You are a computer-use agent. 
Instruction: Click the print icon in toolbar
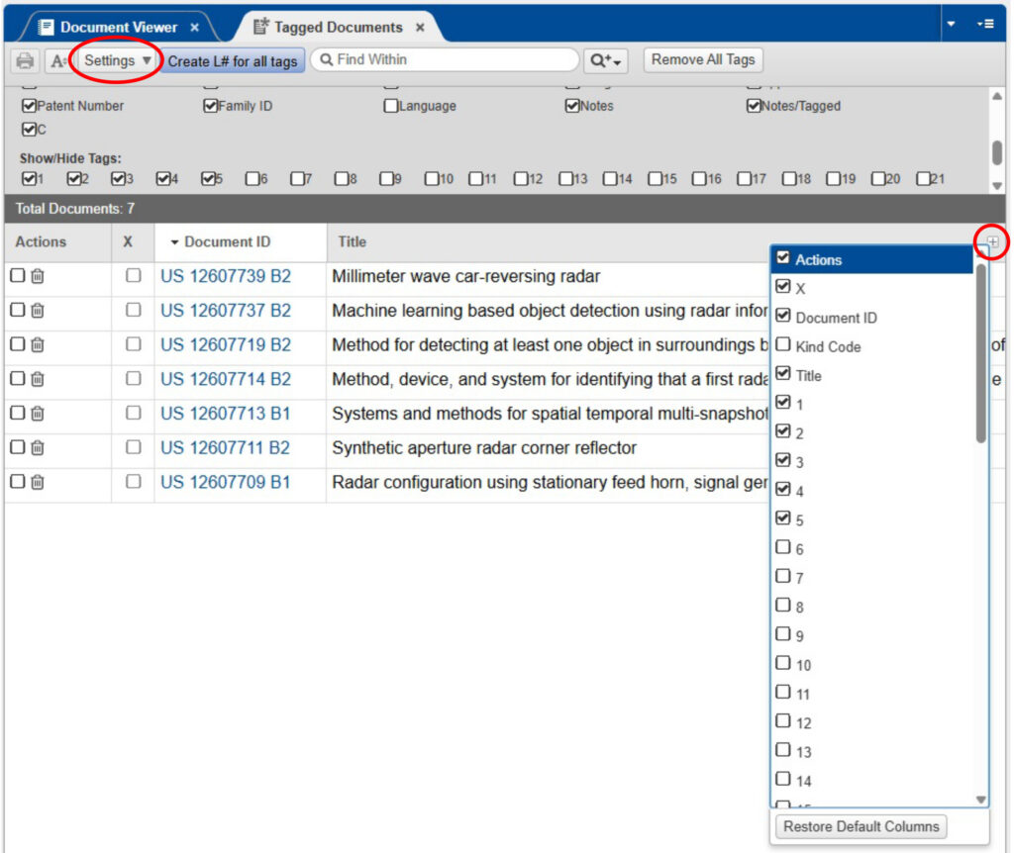[25, 61]
